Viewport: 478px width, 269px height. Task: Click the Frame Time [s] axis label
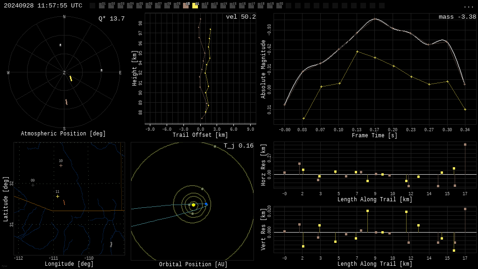(375, 135)
